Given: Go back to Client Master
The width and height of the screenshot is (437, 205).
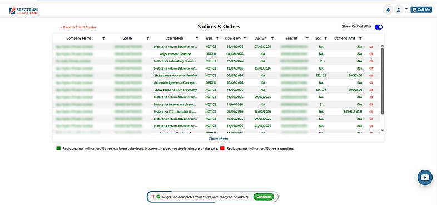Looking at the screenshot, I should tap(78, 27).
